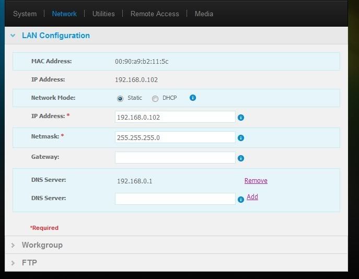Open the System tab
359x279 pixels.
click(x=25, y=14)
